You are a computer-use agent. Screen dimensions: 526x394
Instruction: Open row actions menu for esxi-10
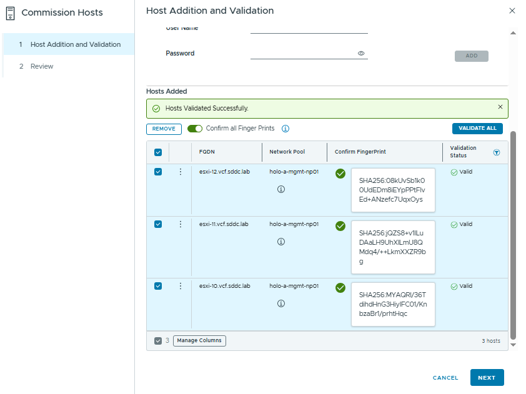point(181,286)
